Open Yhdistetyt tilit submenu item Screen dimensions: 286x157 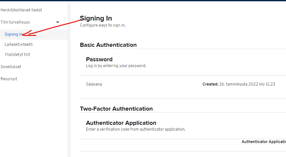[17, 55]
